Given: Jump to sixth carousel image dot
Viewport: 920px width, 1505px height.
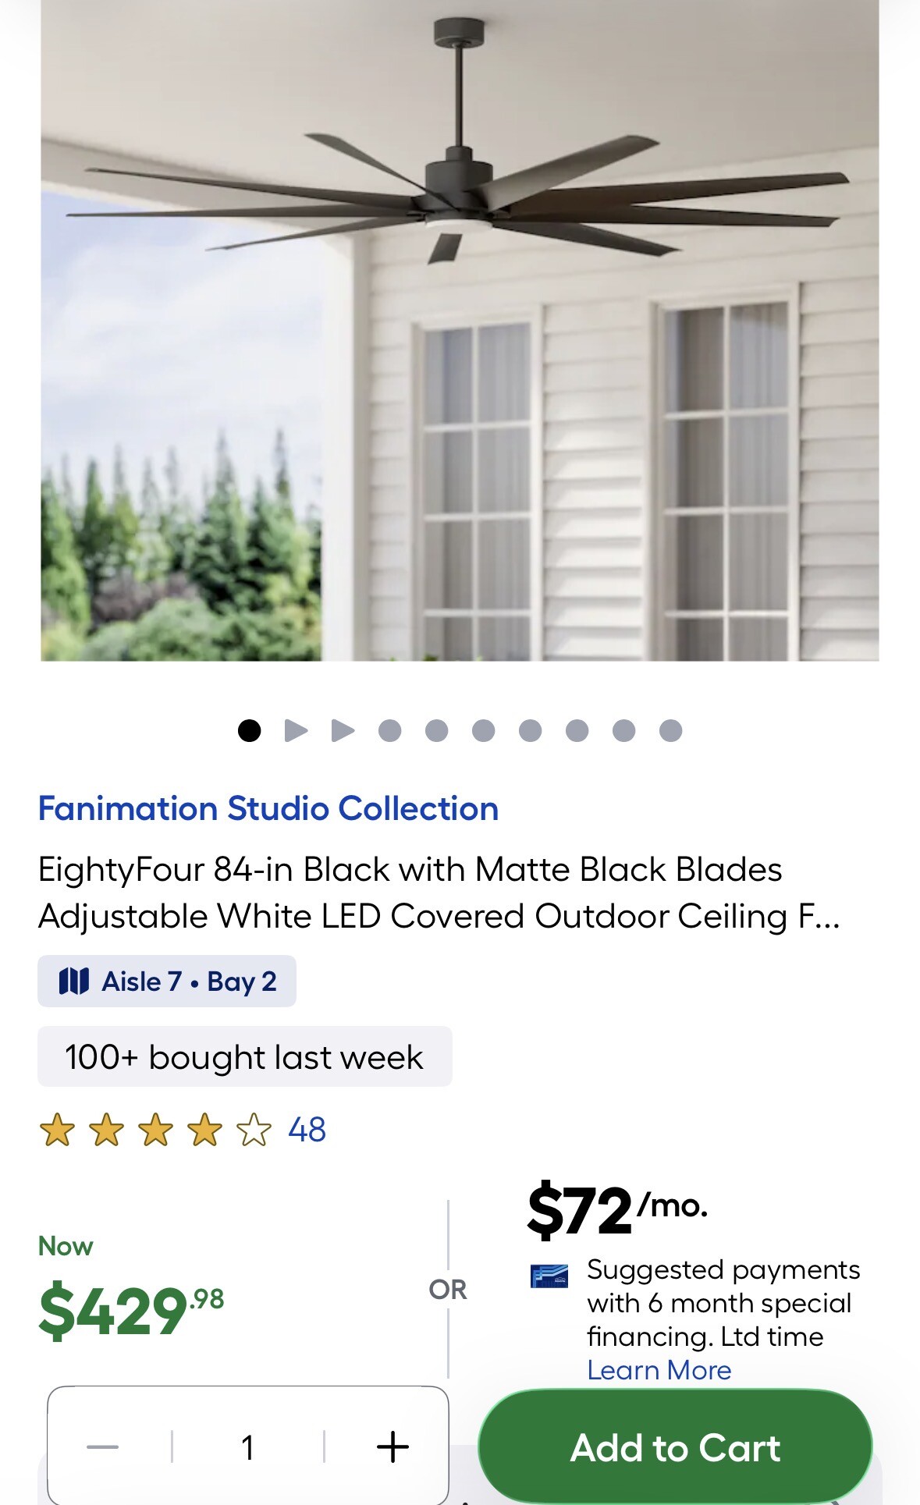Looking at the screenshot, I should pyautogui.click(x=483, y=731).
